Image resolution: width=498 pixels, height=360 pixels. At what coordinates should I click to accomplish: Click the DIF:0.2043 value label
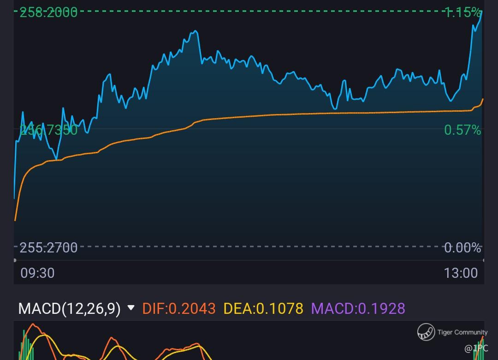click(x=179, y=308)
